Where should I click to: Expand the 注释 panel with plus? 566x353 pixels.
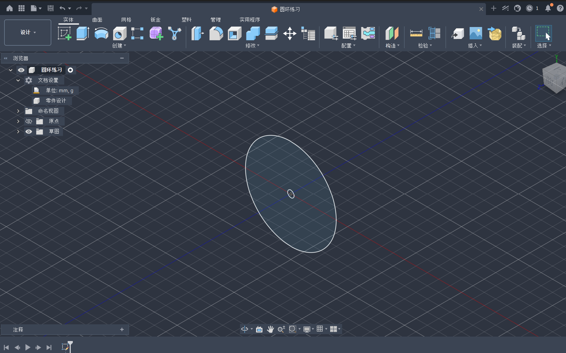point(122,329)
